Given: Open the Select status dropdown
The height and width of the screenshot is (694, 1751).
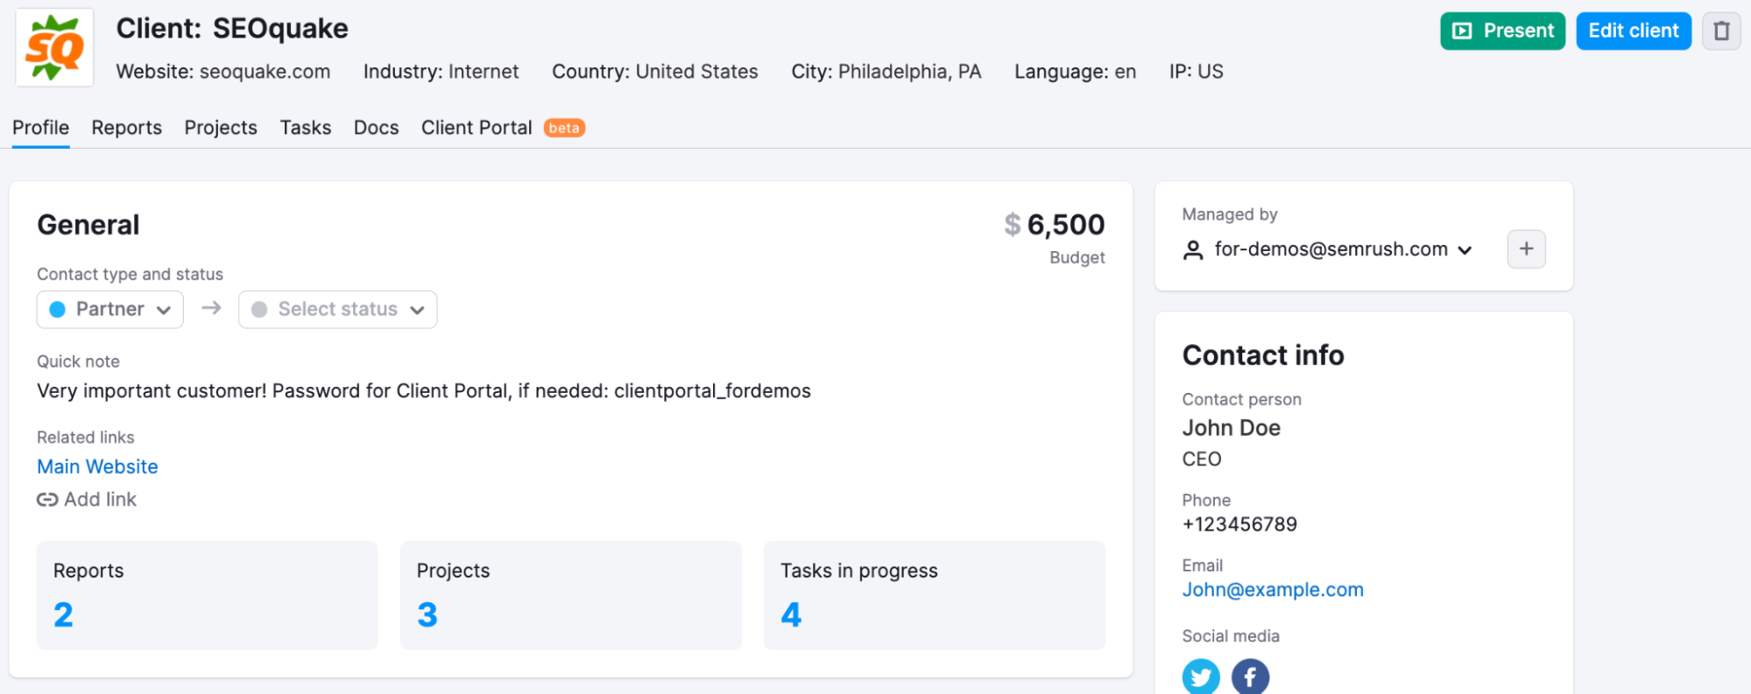Looking at the screenshot, I should click(x=338, y=310).
